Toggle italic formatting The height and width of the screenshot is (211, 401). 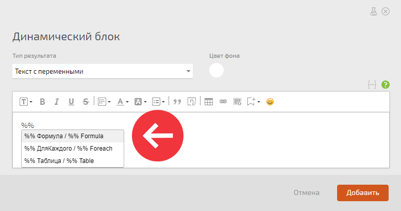click(x=57, y=102)
